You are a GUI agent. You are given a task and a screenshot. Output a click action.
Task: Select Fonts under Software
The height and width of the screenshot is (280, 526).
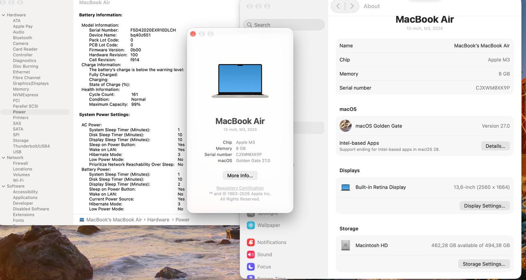coord(18,220)
